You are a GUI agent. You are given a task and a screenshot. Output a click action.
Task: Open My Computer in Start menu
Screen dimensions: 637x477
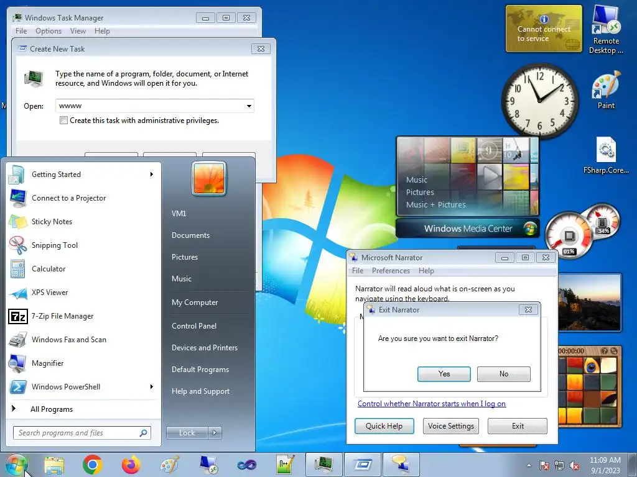pyautogui.click(x=195, y=302)
